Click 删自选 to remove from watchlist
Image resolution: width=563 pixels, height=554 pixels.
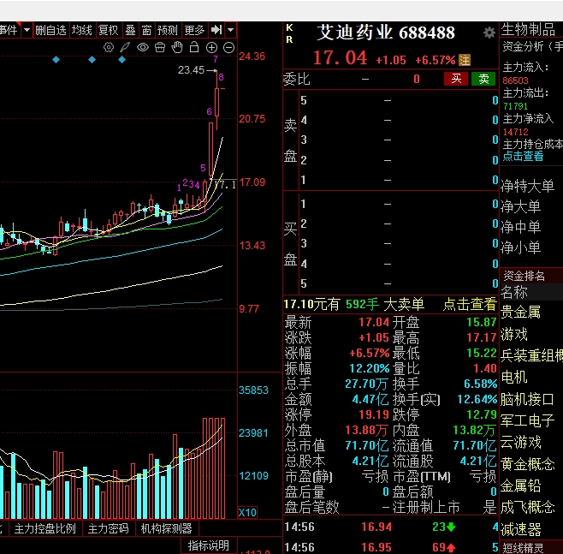50,30
